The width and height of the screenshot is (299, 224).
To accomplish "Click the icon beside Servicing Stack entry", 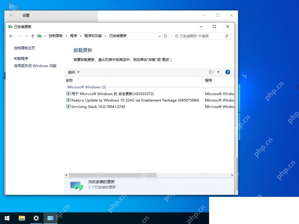I will (68, 107).
